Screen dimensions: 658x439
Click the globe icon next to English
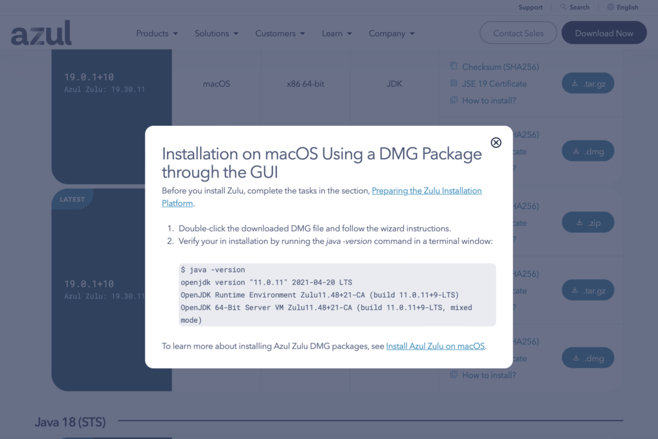[610, 7]
